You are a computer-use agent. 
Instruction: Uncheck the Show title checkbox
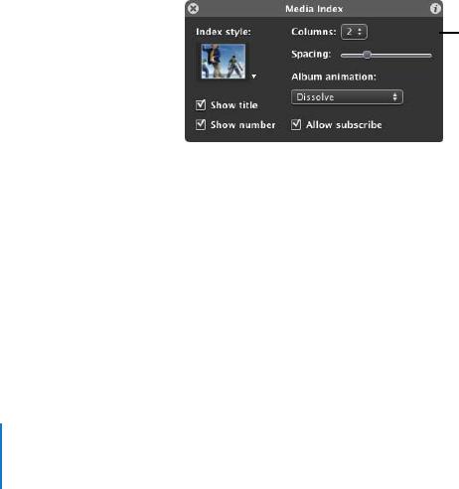point(201,105)
